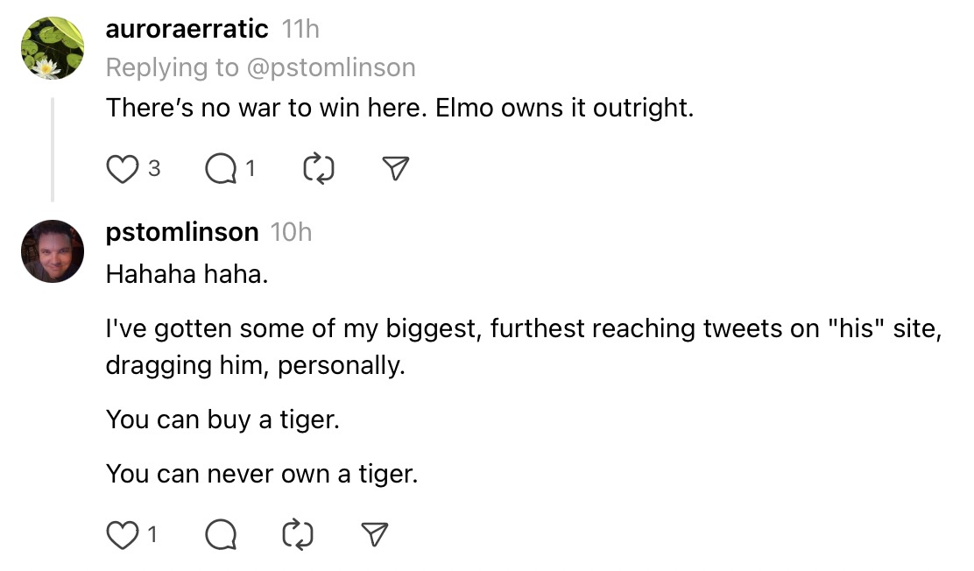Open pstomlinson's profile picture
This screenshot has height=571, width=974.
(53, 251)
